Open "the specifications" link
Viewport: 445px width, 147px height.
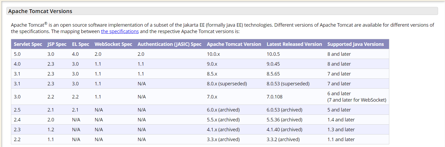tap(120, 31)
